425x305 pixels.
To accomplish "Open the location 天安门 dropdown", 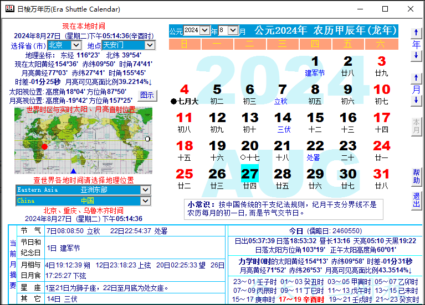I will pyautogui.click(x=150, y=45).
